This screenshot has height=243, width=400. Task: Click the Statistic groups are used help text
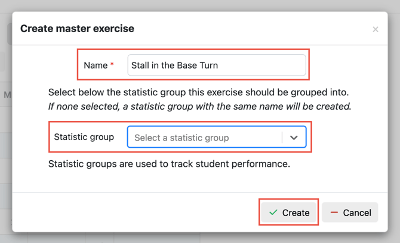tap(169, 164)
